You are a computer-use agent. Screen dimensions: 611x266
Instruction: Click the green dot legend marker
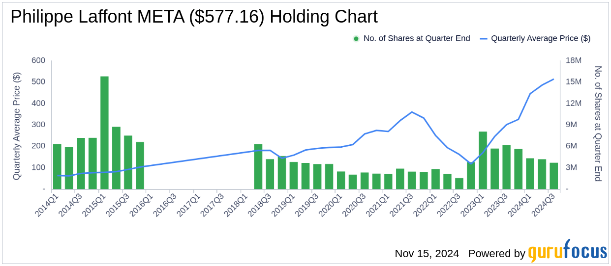coord(356,38)
